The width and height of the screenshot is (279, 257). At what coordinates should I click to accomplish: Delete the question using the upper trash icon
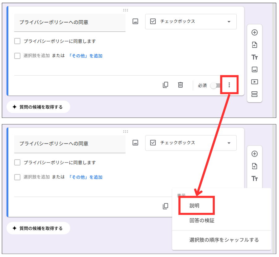pos(180,85)
